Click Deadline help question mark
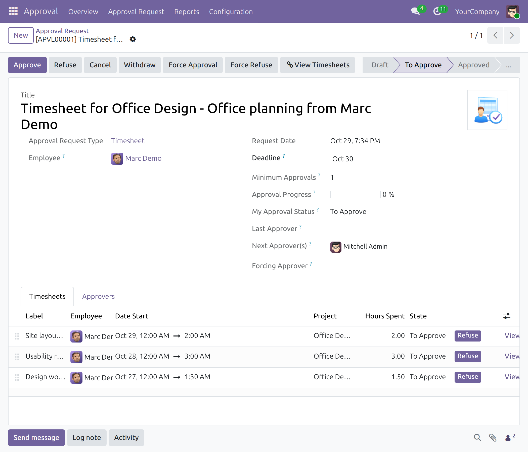This screenshot has height=452, width=528. (284, 155)
